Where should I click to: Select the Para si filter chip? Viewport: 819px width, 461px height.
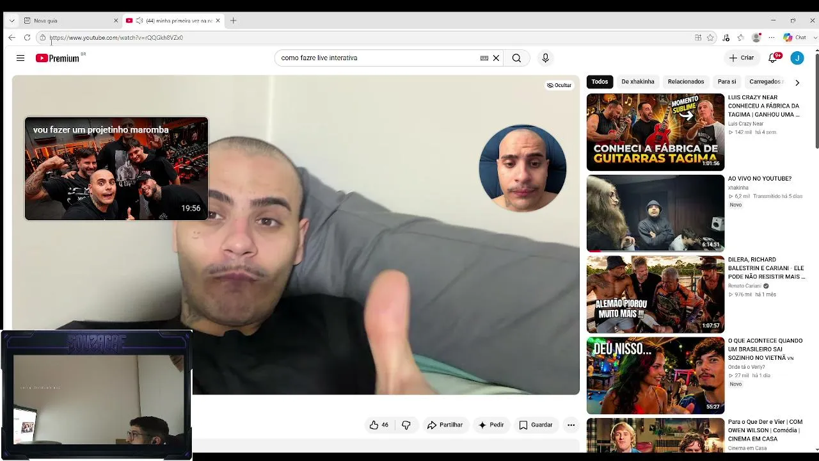[727, 82]
